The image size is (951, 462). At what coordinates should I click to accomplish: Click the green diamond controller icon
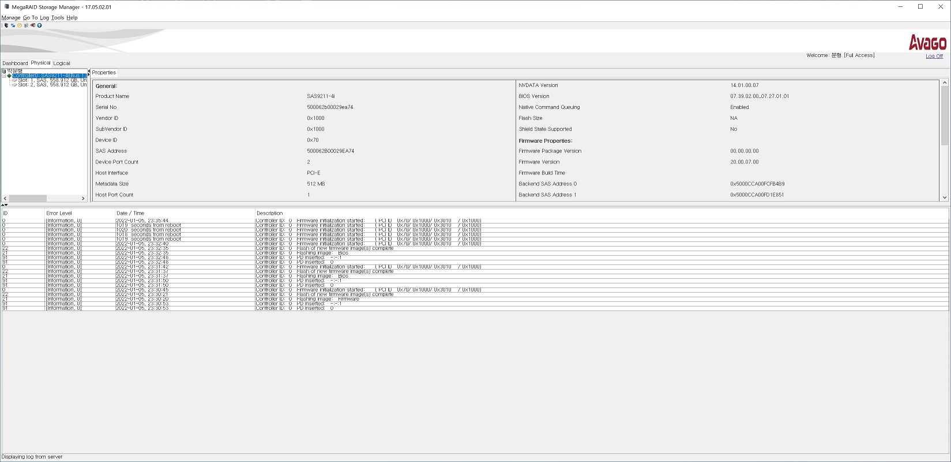[x=9, y=75]
